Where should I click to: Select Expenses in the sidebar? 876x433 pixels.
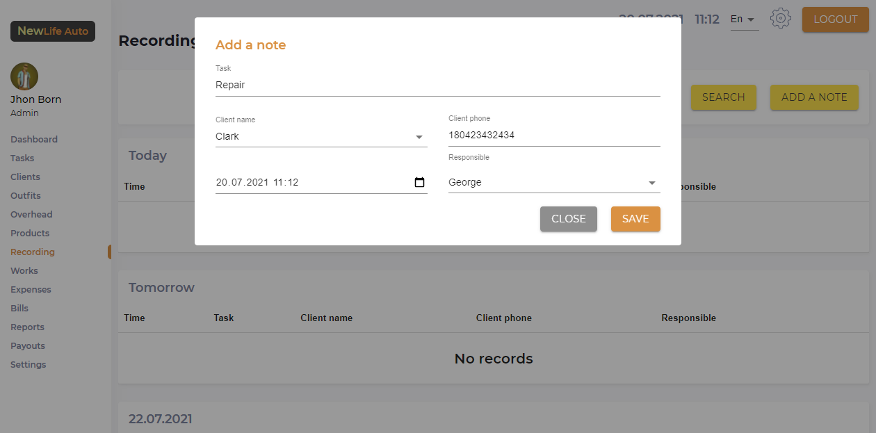pyautogui.click(x=31, y=290)
